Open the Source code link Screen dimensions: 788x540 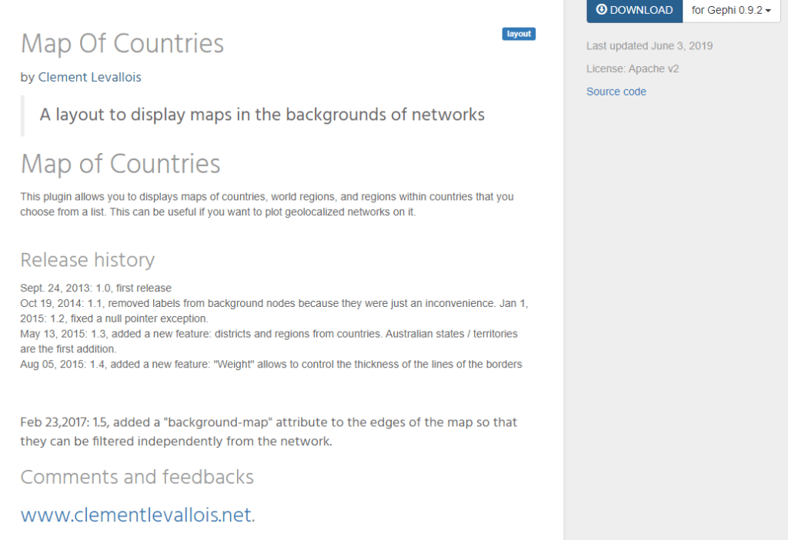(616, 92)
